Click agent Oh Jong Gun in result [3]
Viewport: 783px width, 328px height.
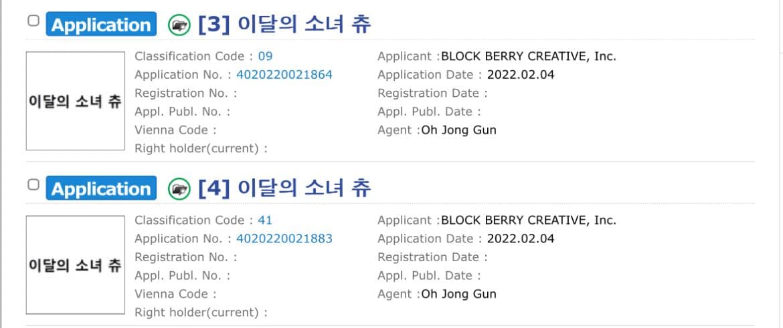pyautogui.click(x=458, y=130)
